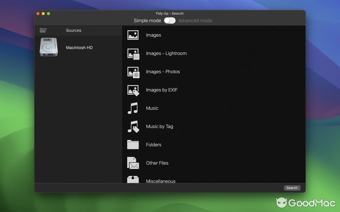Select the Images - Photos category icon
The height and width of the screenshot is (212, 340).
tap(133, 72)
